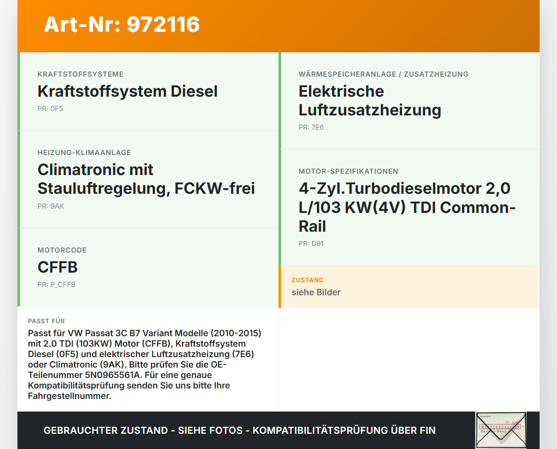This screenshot has height=449, width=557.
Task: Select the PR: D91 code label
Action: pos(311,243)
